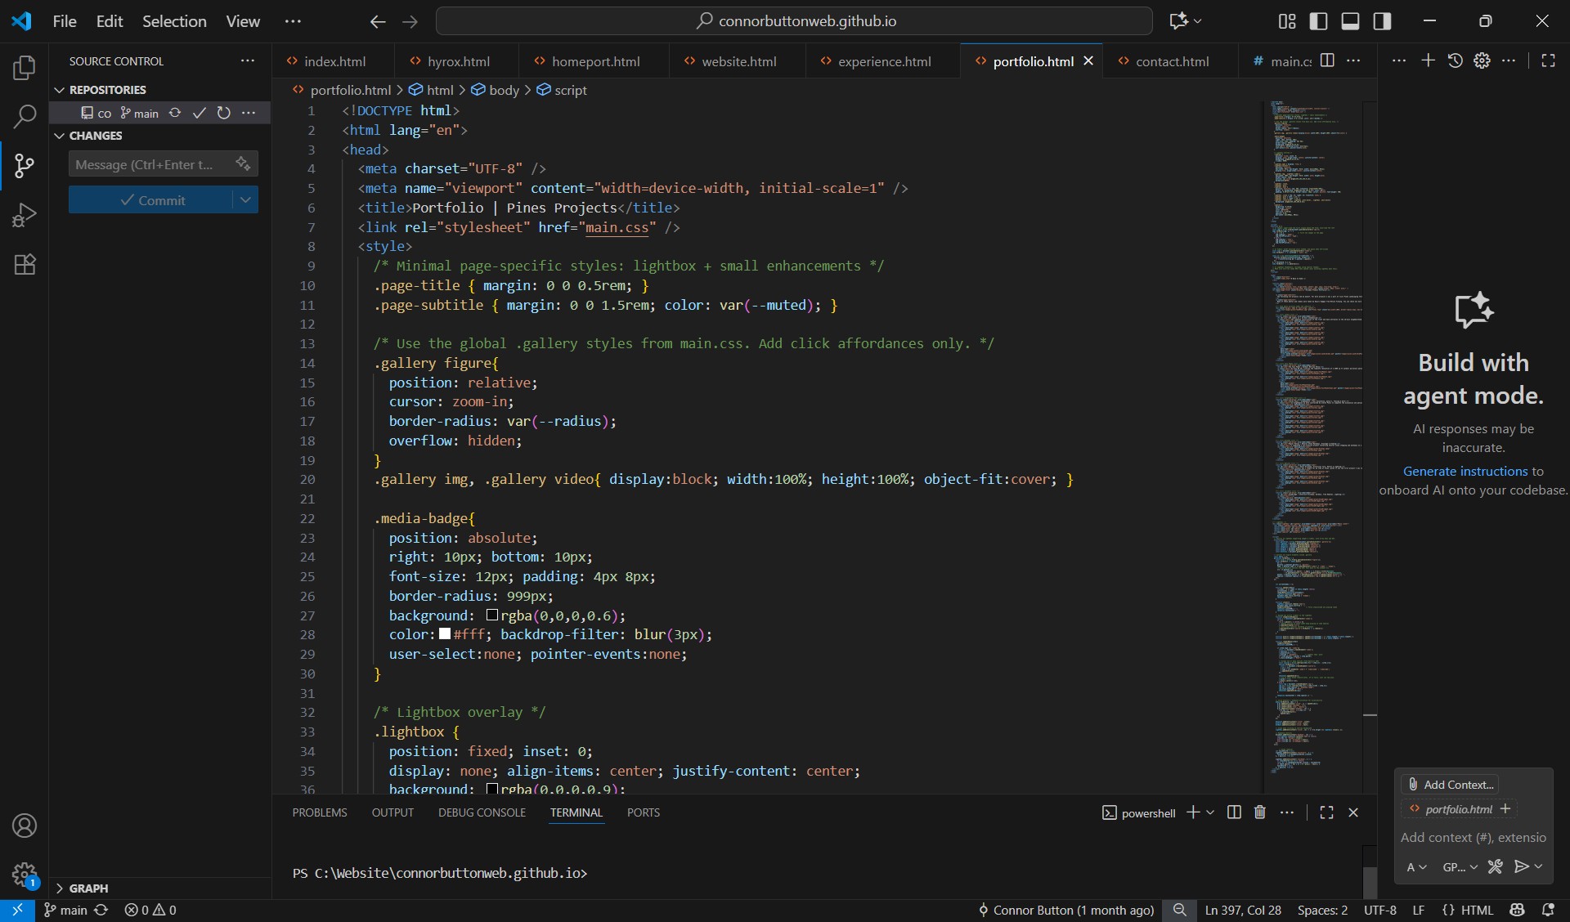Open the Search view in the activity bar
Viewport: 1570px width, 922px height.
[x=25, y=118]
